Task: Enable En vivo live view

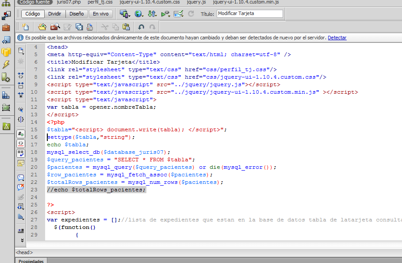Action: tap(100, 14)
